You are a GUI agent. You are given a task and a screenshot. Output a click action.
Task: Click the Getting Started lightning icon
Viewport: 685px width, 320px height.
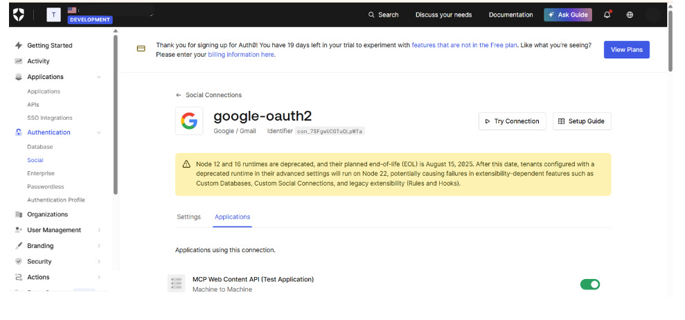click(18, 46)
